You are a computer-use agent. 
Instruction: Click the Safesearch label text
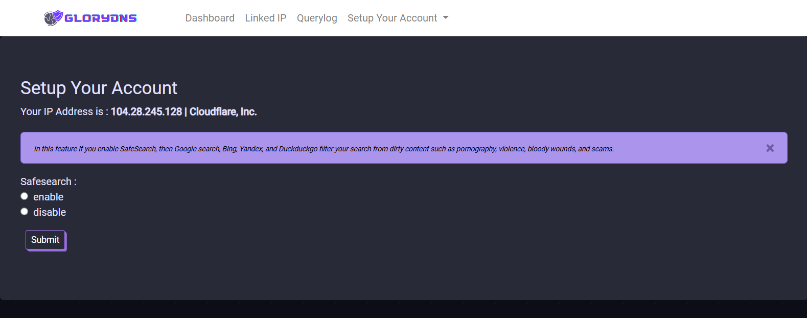49,181
